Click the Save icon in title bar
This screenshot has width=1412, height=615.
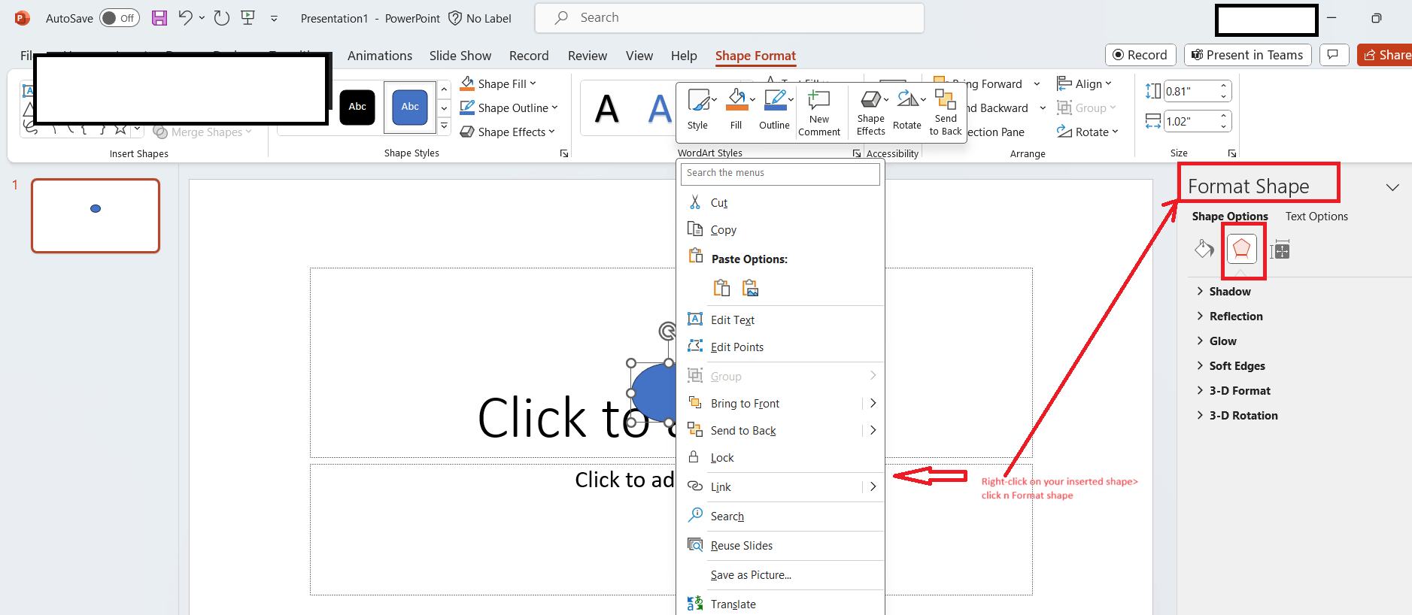(159, 18)
